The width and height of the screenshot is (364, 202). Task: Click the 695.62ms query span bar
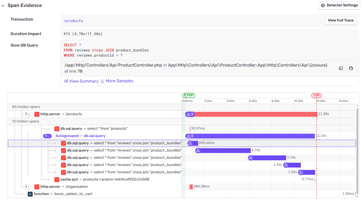click(193, 143)
